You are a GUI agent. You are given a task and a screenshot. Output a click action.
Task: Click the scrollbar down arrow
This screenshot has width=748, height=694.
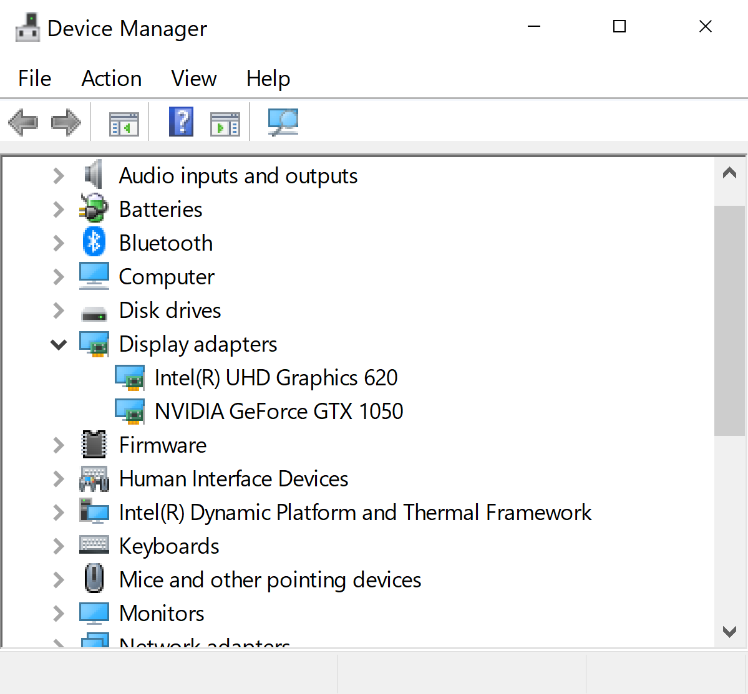coord(729,632)
